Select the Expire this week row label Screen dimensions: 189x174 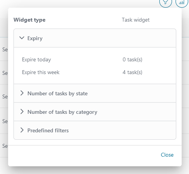(x=41, y=72)
